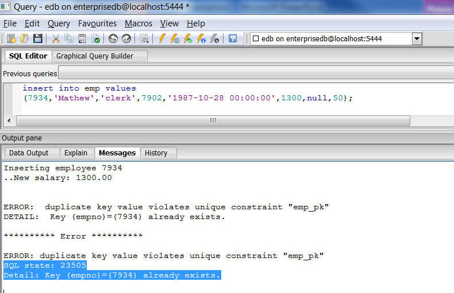Click the Cut scissors icon

56,38
